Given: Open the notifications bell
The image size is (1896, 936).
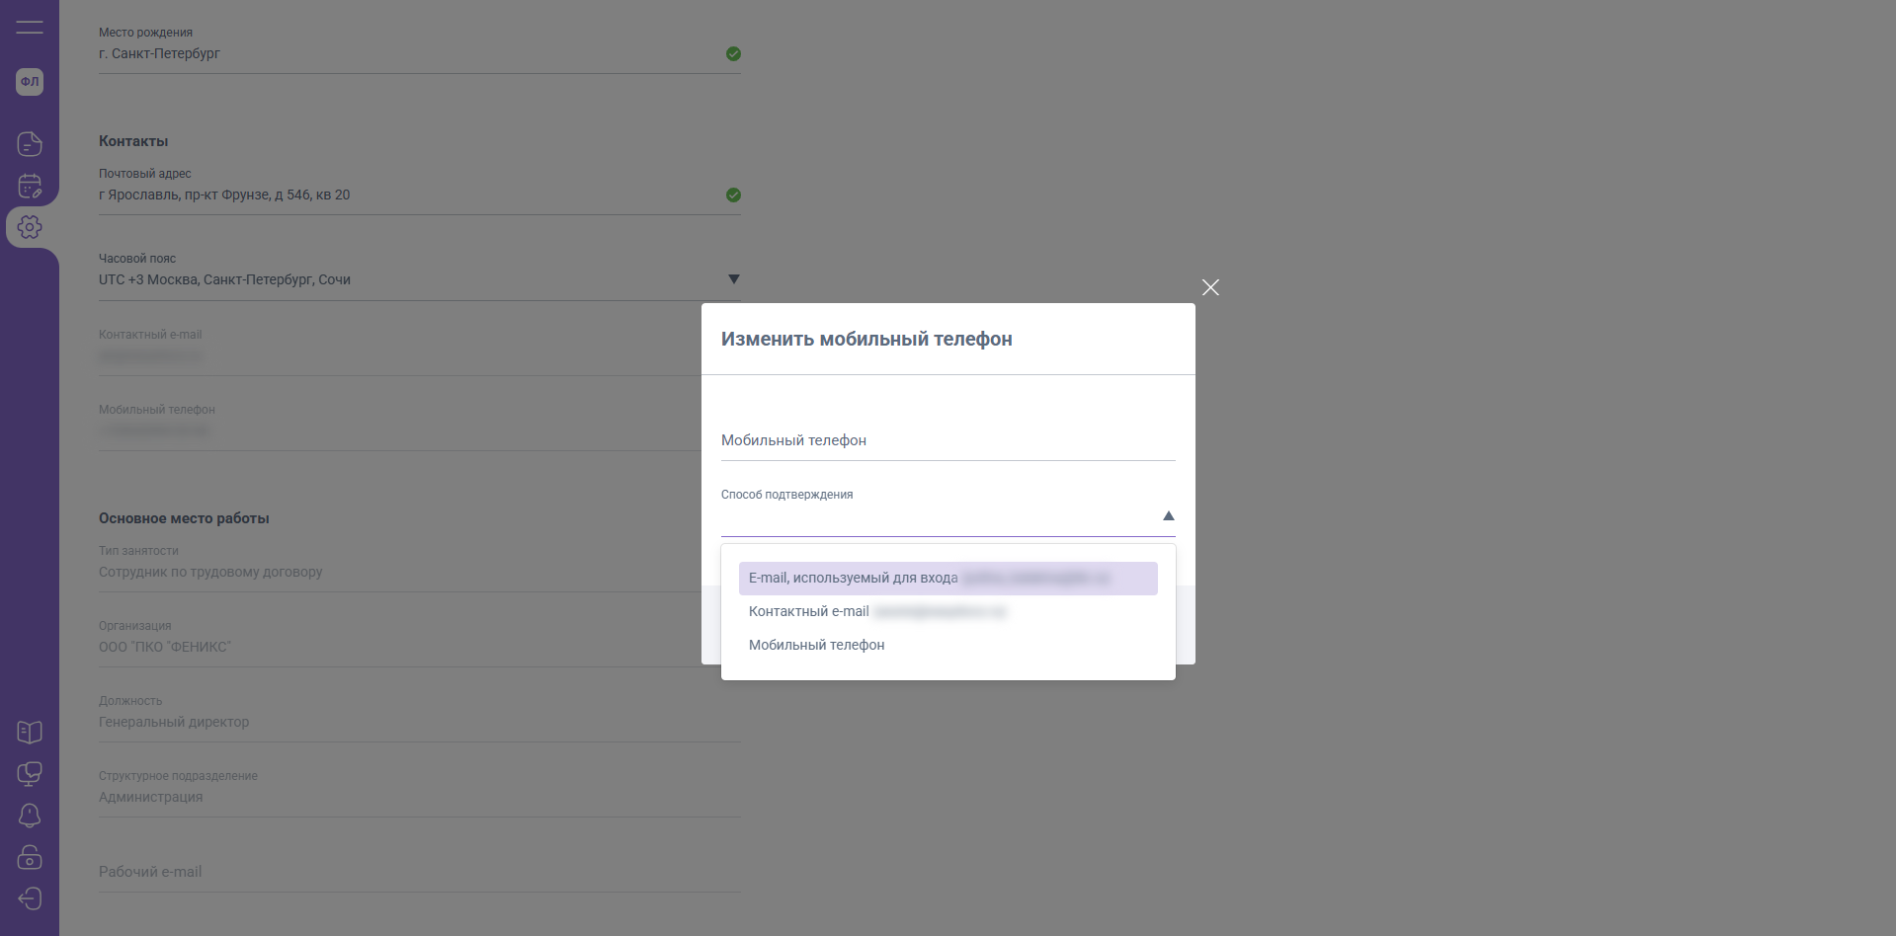Looking at the screenshot, I should point(30,816).
